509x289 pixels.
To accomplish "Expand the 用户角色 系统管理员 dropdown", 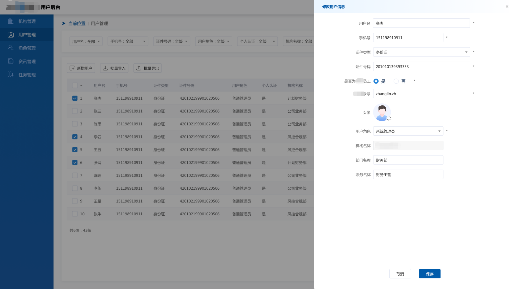I will pyautogui.click(x=408, y=131).
